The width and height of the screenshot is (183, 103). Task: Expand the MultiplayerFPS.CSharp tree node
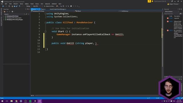coord(4,16)
